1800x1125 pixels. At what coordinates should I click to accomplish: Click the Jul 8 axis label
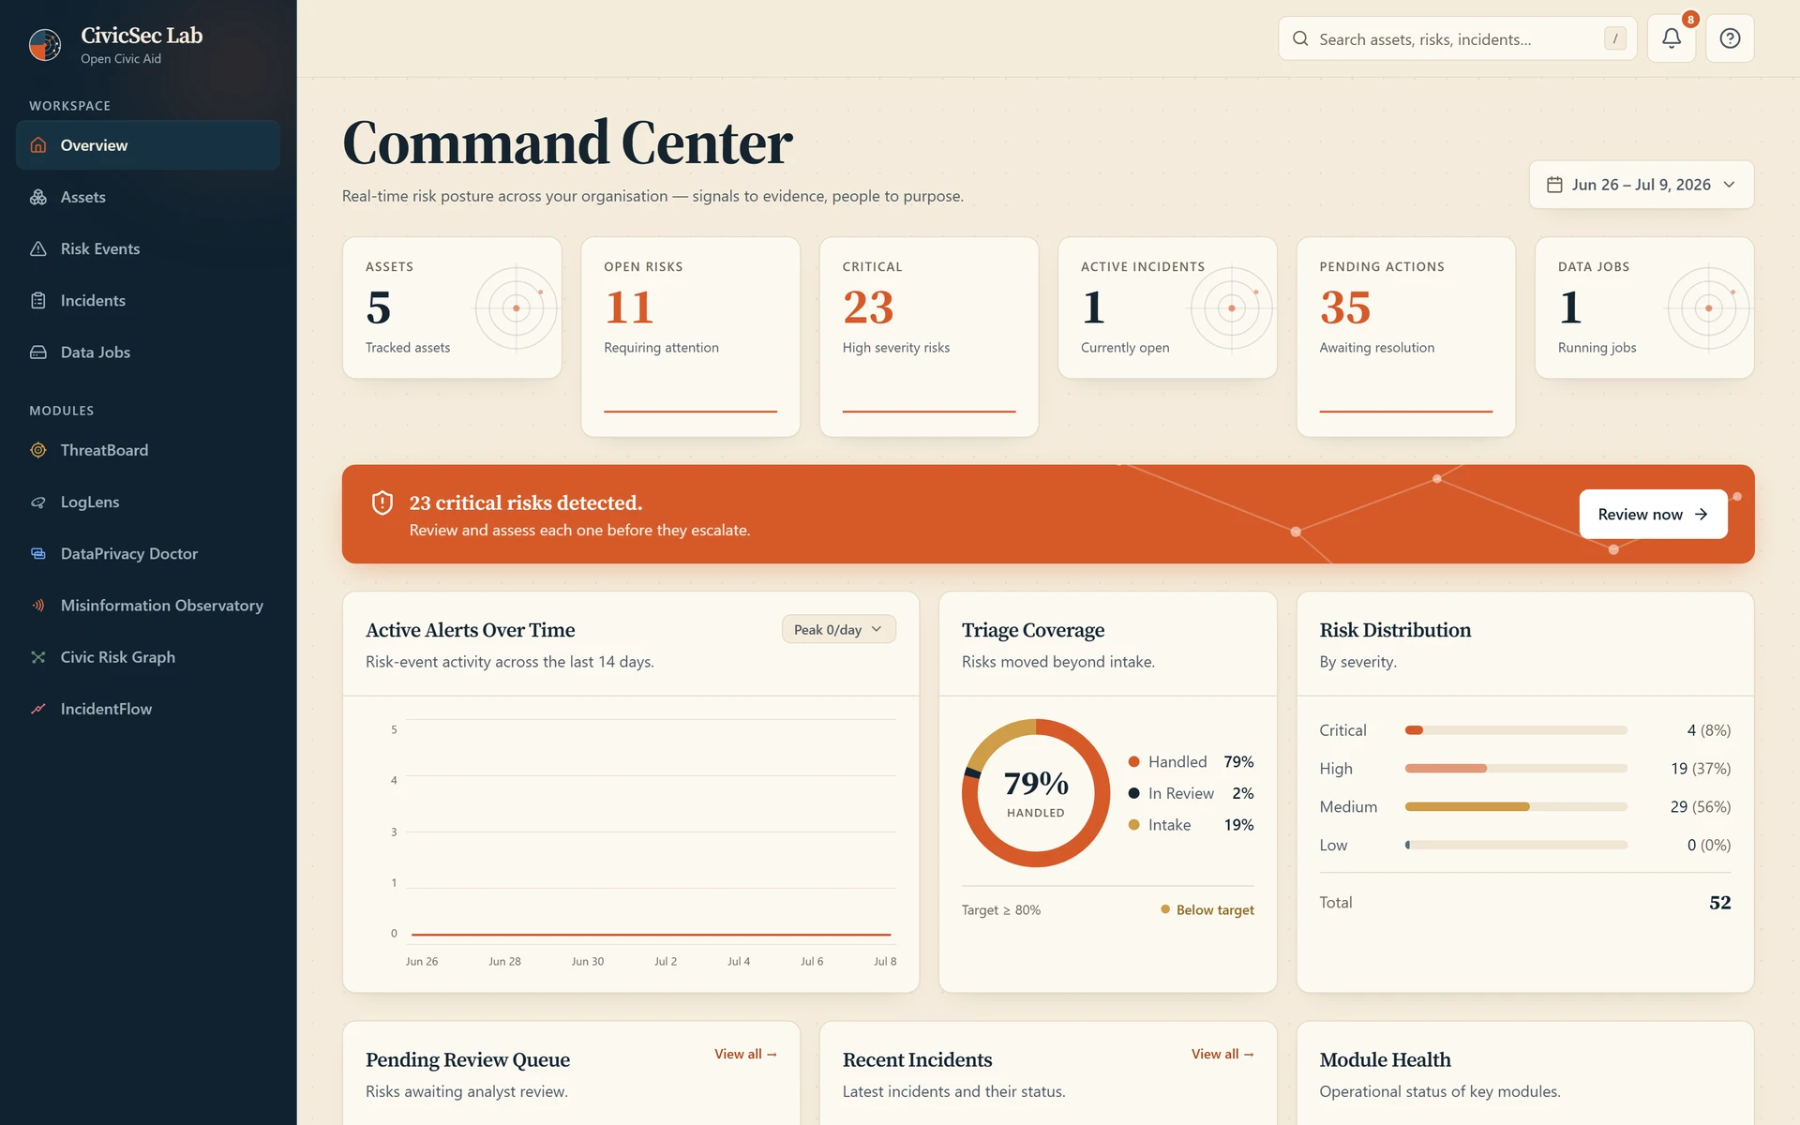click(885, 961)
